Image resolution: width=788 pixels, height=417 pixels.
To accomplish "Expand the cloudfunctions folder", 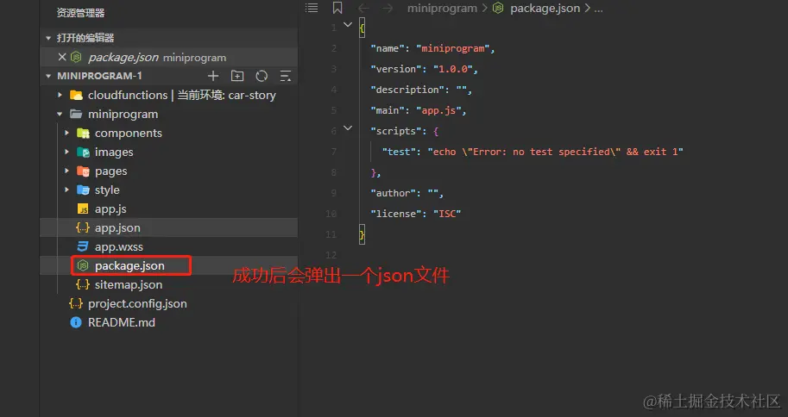I will (x=60, y=95).
